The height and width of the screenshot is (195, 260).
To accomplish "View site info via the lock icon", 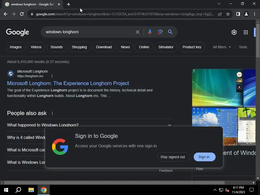I will pyautogui.click(x=32, y=14).
